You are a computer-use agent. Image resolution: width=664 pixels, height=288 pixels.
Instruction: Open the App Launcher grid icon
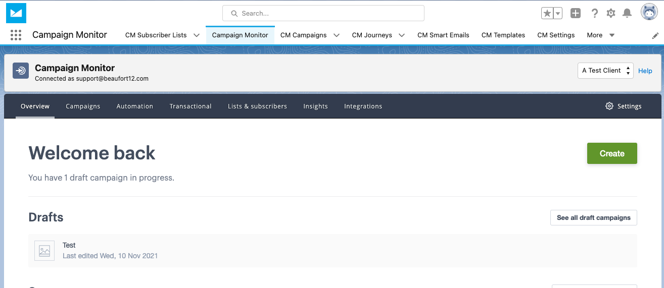click(16, 35)
